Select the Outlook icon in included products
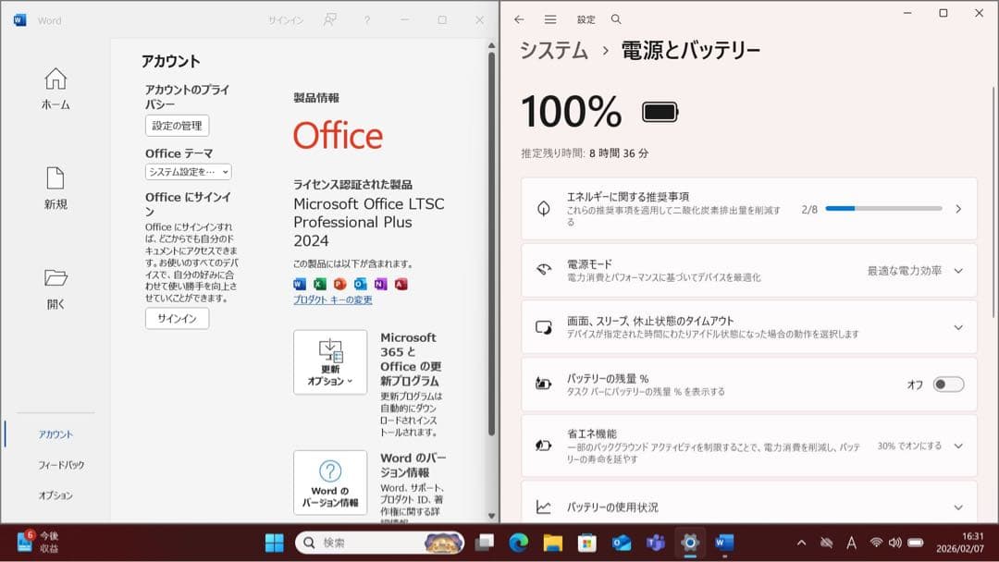999x562 pixels. (x=361, y=283)
